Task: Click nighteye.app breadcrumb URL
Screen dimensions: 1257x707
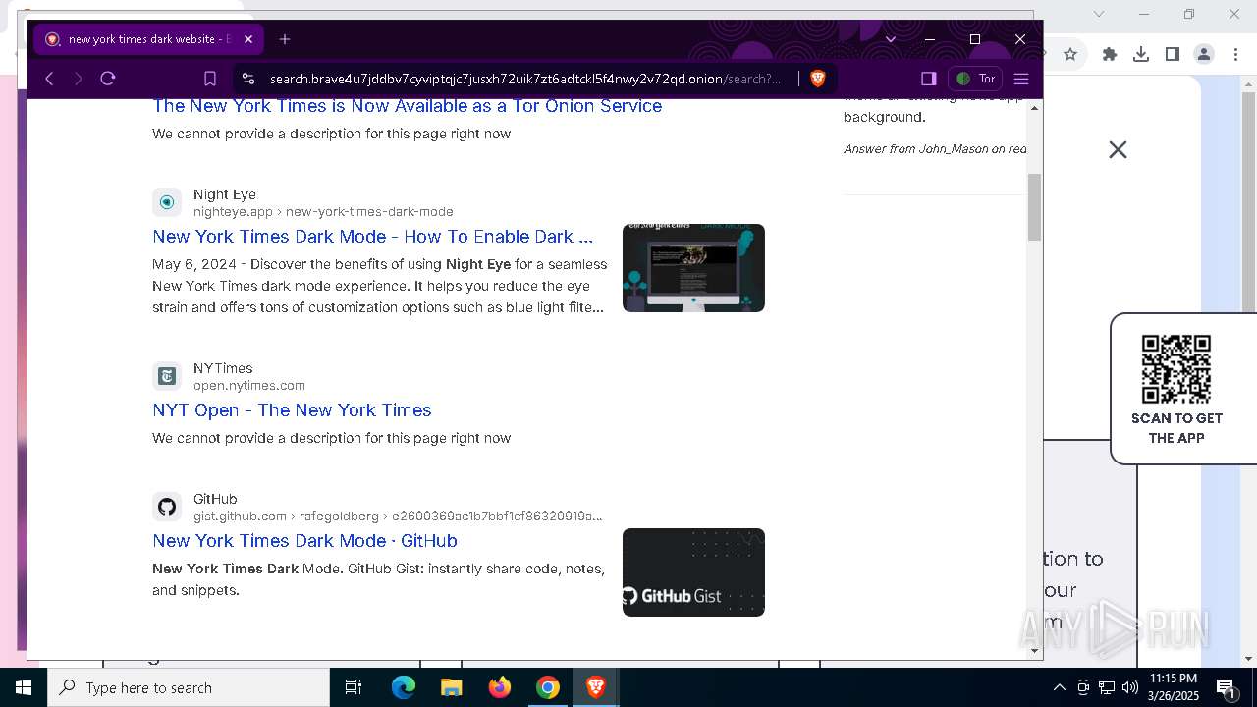Action: point(323,212)
